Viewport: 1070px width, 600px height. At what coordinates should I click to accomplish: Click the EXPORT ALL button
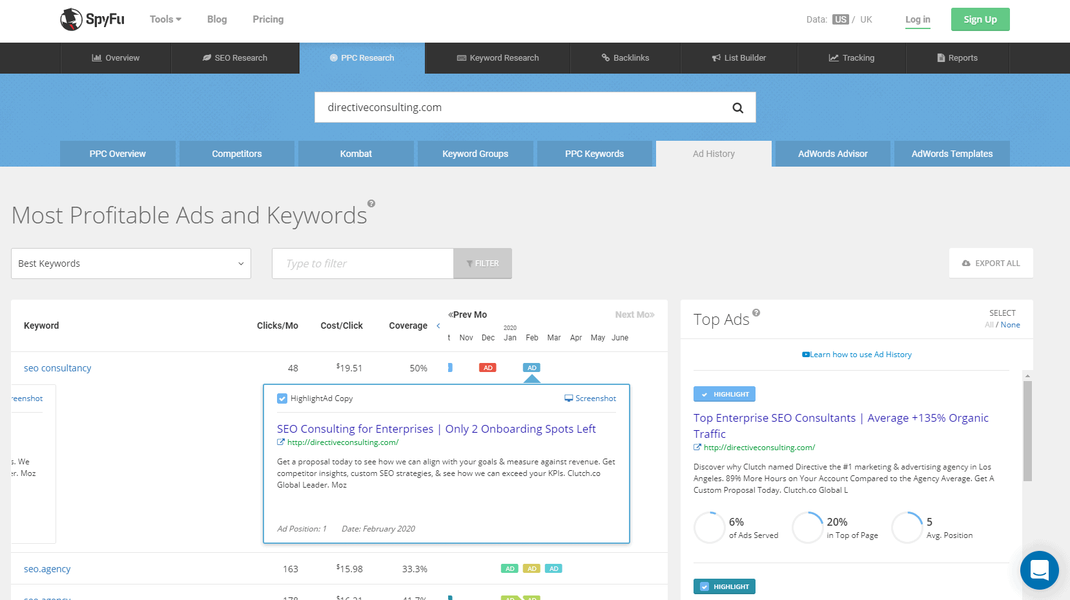[x=991, y=264]
